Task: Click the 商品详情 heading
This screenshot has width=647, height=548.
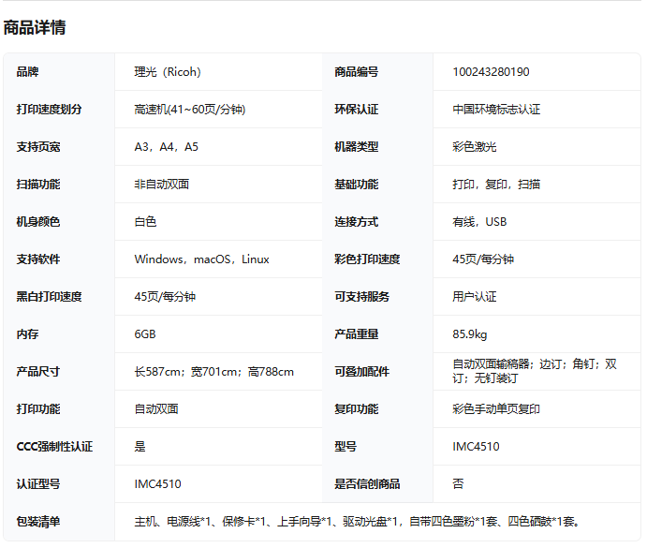Action: point(35,27)
